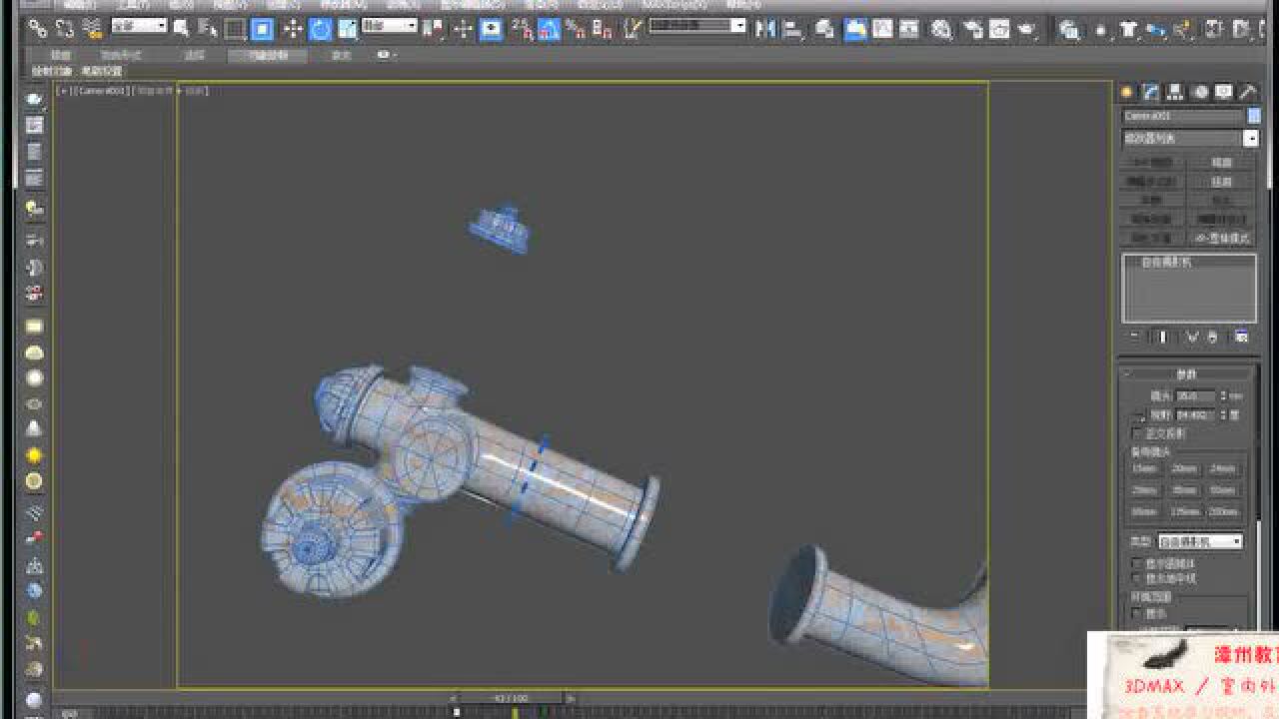Click Configure Modifier Sets icon
The width and height of the screenshot is (1279, 719).
[1241, 336]
